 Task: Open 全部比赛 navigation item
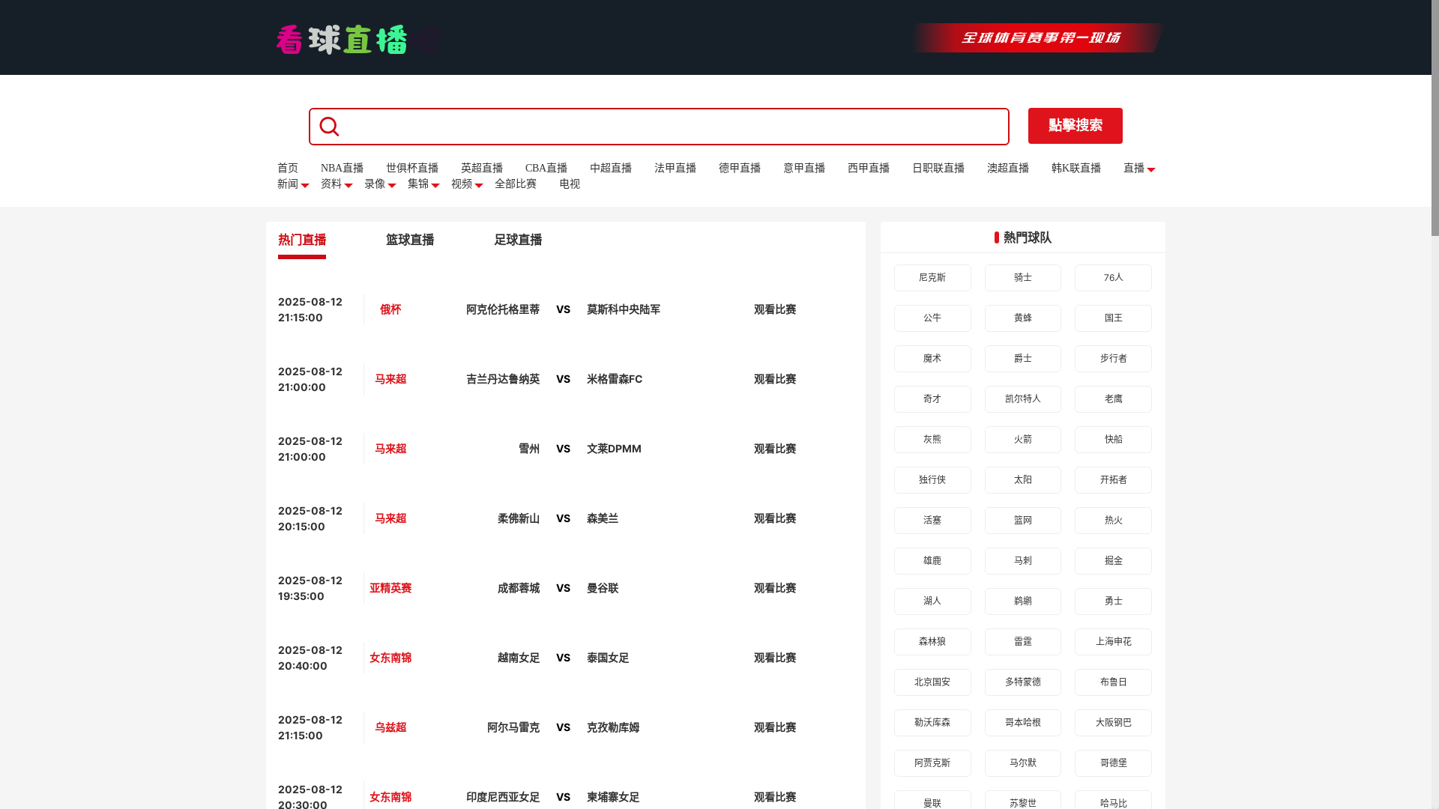516,184
